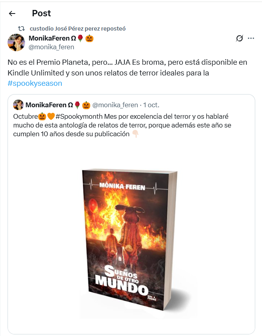
Task: Click the pumpkin emoji beside MonikaFeren's name
Action: click(x=89, y=39)
